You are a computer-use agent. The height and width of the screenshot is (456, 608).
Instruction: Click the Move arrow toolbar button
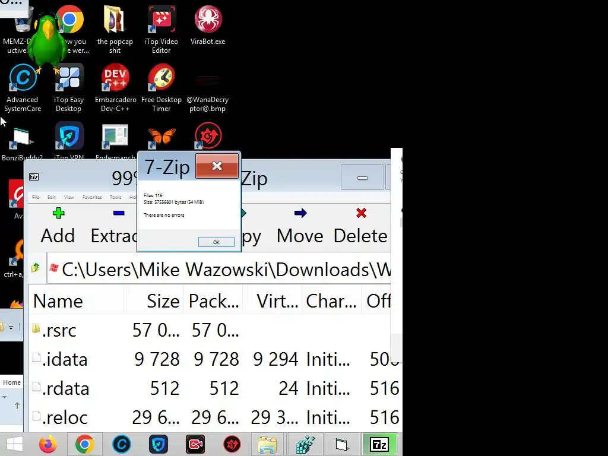point(300,226)
